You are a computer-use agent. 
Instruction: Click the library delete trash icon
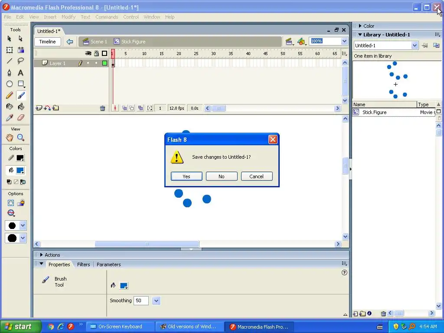(x=383, y=313)
